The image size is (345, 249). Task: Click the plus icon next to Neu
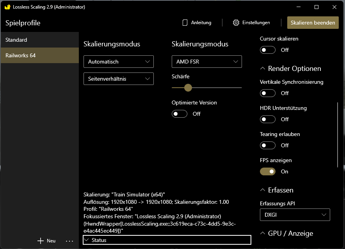tap(41, 241)
